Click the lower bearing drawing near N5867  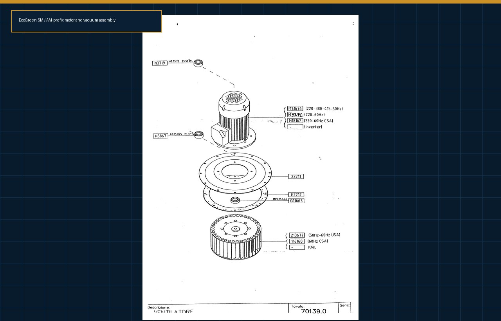[x=199, y=135]
